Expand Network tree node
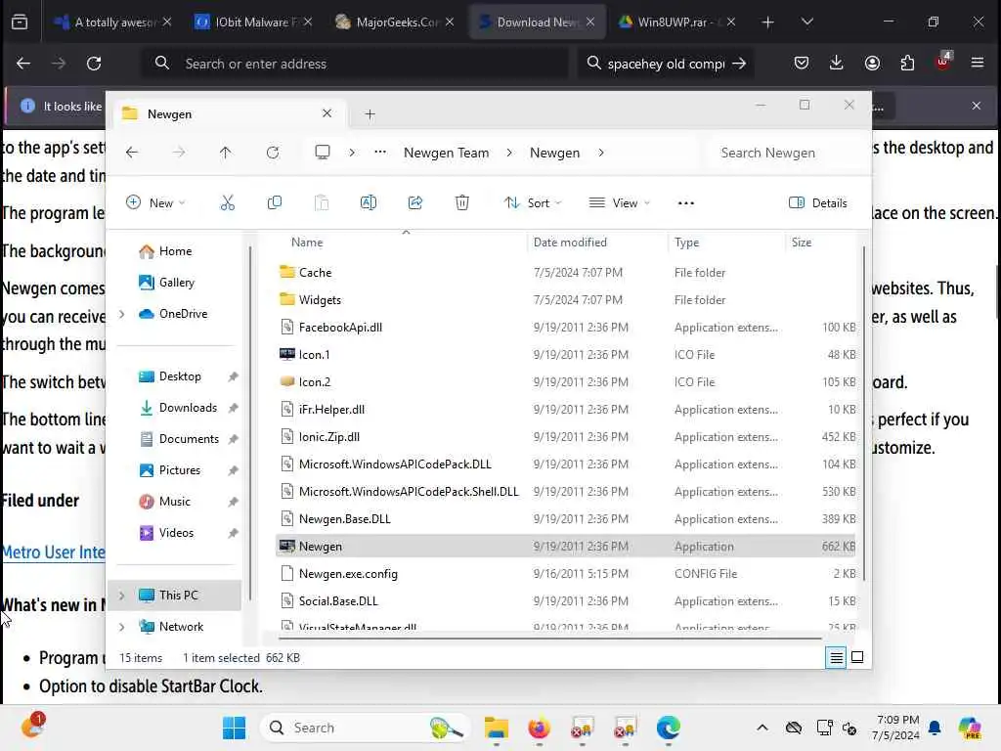 [122, 627]
